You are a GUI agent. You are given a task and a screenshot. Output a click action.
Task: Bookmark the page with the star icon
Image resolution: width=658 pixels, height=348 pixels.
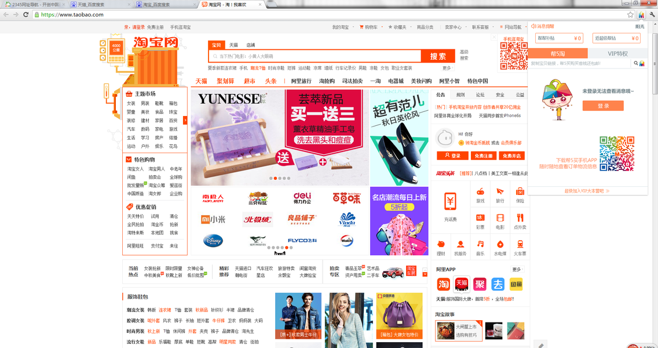(x=630, y=14)
